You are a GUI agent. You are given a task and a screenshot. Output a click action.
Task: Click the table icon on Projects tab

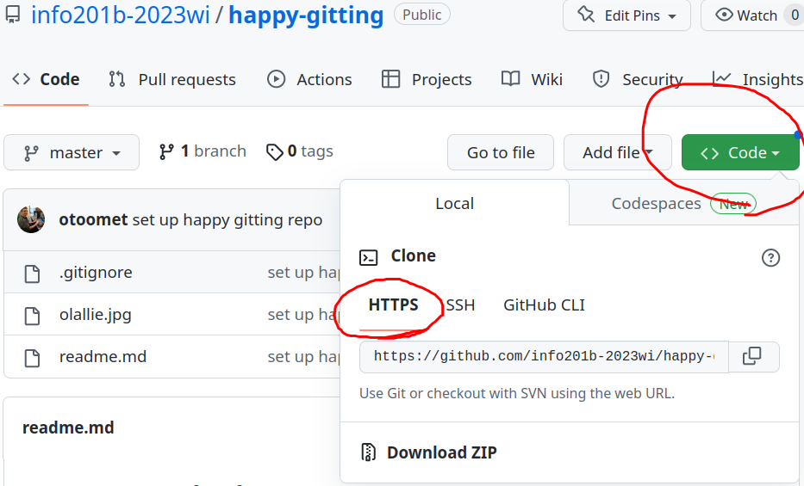(x=390, y=79)
